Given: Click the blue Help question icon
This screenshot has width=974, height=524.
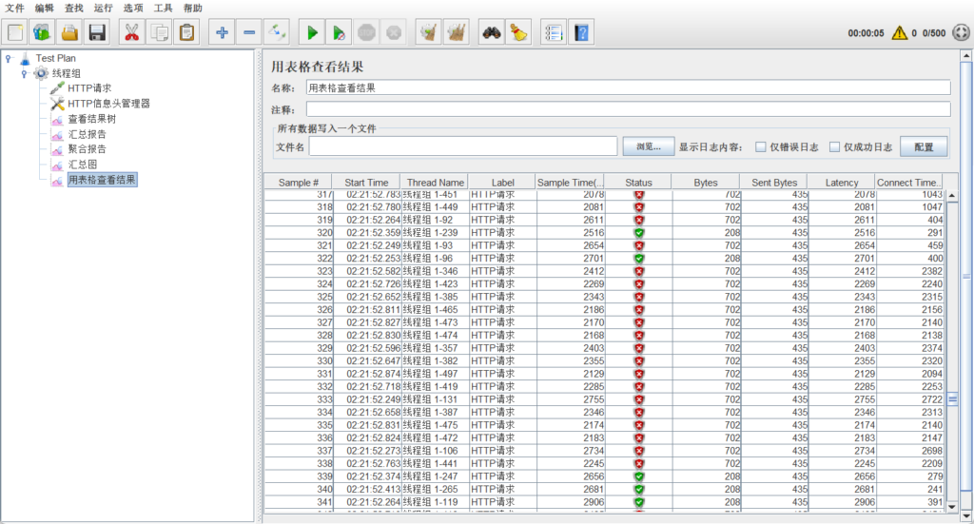Looking at the screenshot, I should (581, 32).
